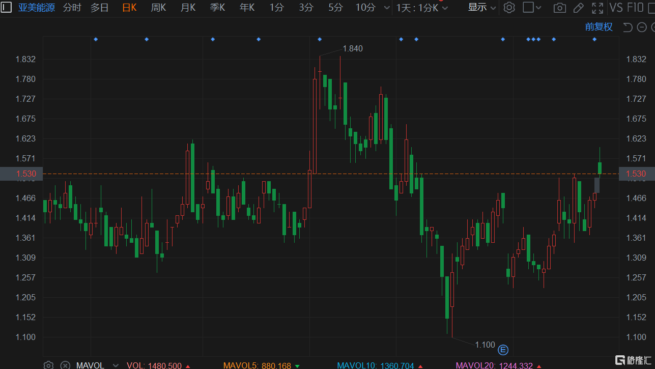Image resolution: width=655 pixels, height=369 pixels.
Task: Switch to 周K weekly chart tab
Action: [158, 8]
